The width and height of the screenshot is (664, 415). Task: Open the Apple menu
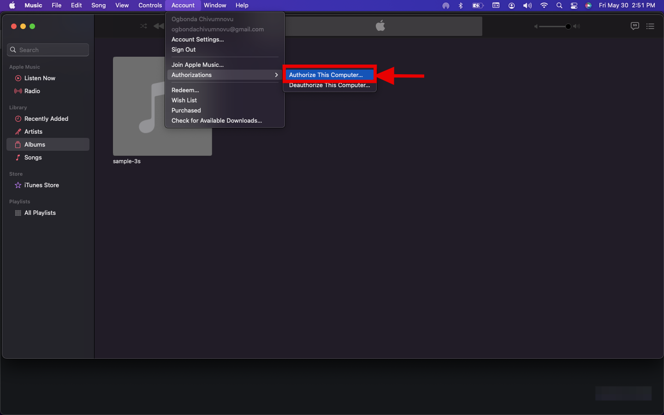click(12, 6)
